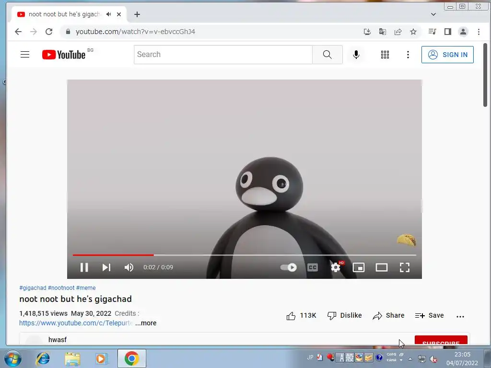Click the address bar URL

click(x=135, y=32)
